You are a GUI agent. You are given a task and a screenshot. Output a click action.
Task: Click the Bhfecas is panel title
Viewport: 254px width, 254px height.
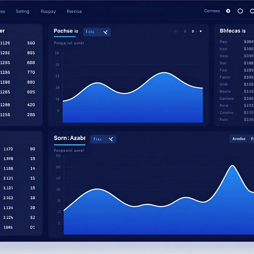pos(233,31)
